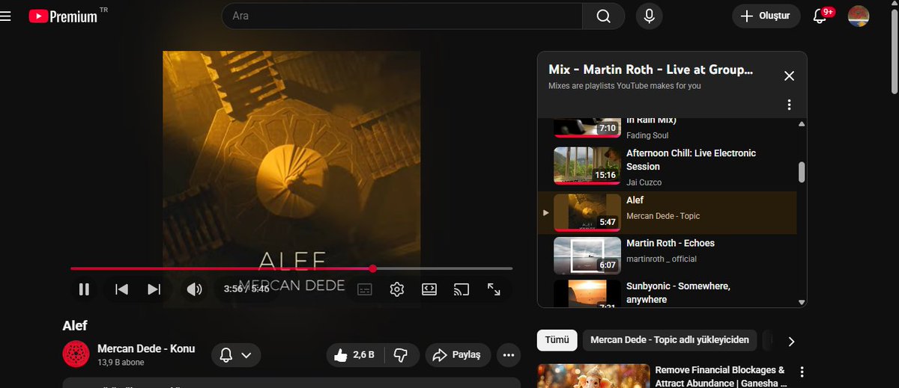This screenshot has width=899, height=388.
Task: Click the Afternoon Chill video thumbnail
Action: tap(586, 165)
